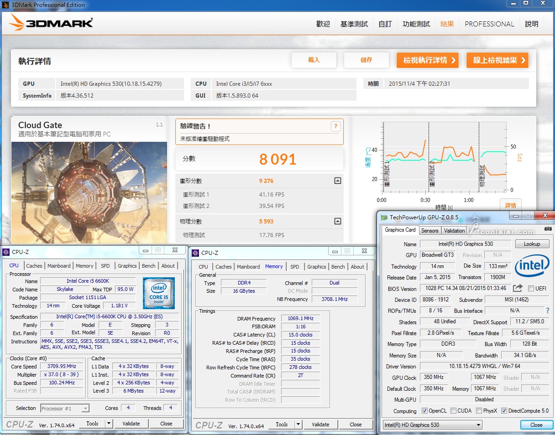This screenshot has width=555, height=435.
Task: Uncheck the DirectCompute 5.0 checkbox
Action: [x=504, y=411]
